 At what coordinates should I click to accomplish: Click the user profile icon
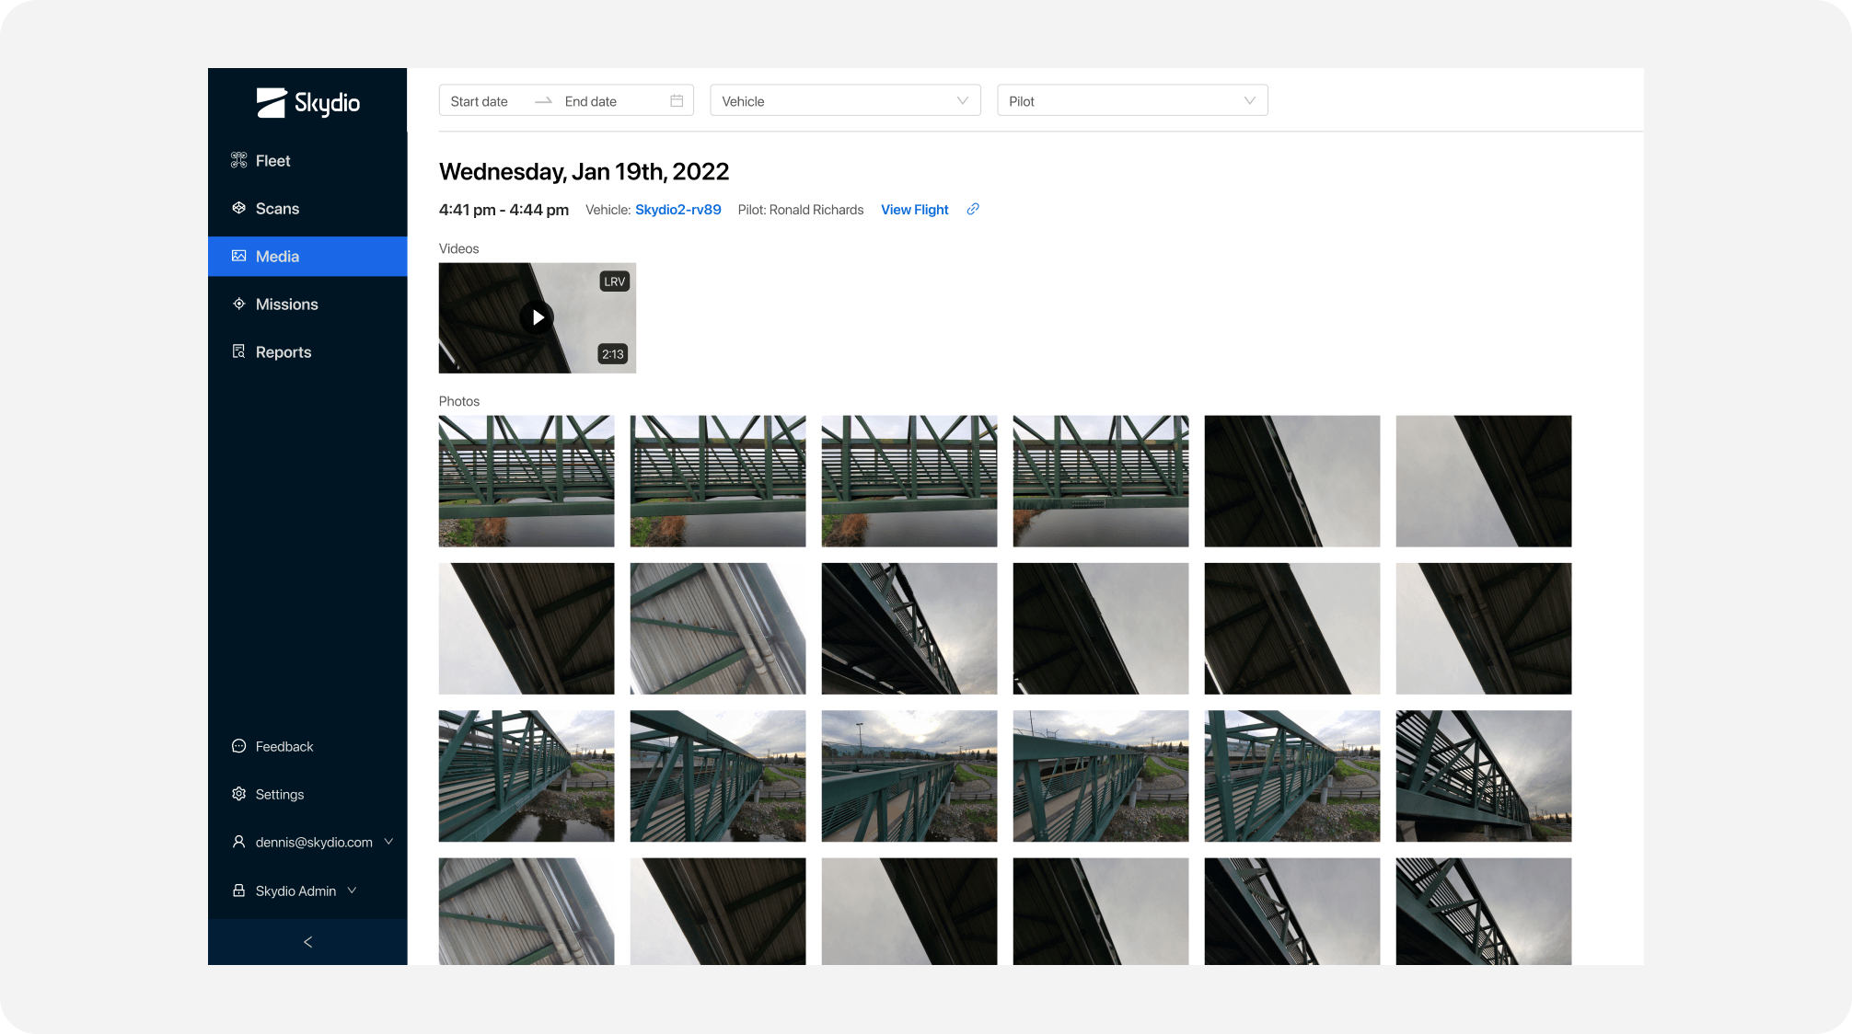click(x=238, y=842)
